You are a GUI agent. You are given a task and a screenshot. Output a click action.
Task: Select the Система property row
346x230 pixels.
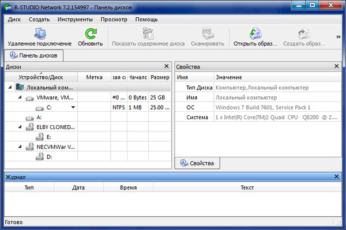pos(258,118)
